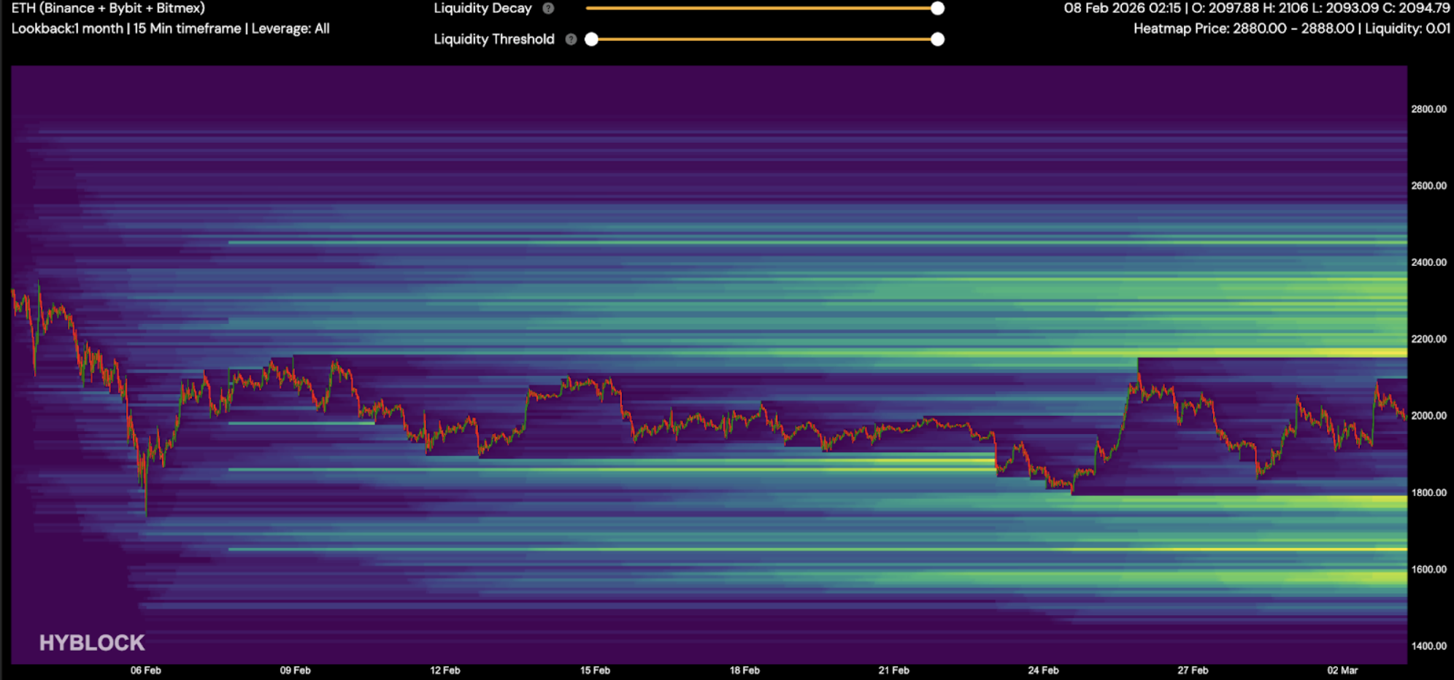This screenshot has width=1454, height=680.
Task: Click the 06 Feb date label
Action: pyautogui.click(x=146, y=671)
